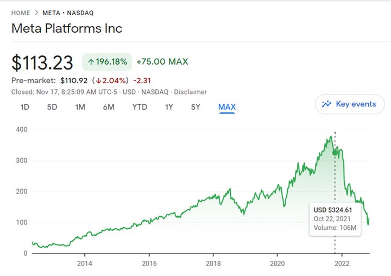
Task: Click the green chart data point marker
Action: coord(335,153)
